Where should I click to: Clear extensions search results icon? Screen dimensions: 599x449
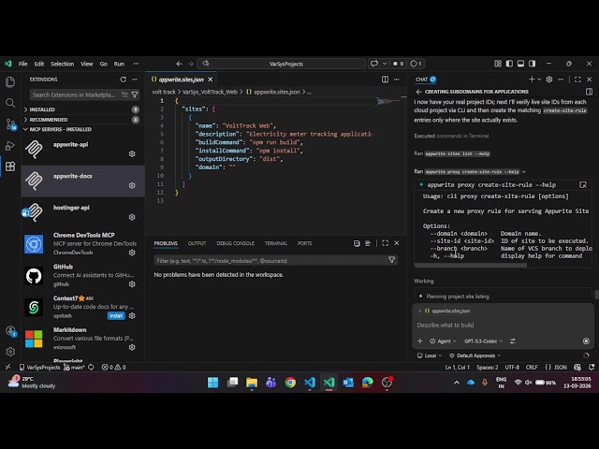coord(124,94)
